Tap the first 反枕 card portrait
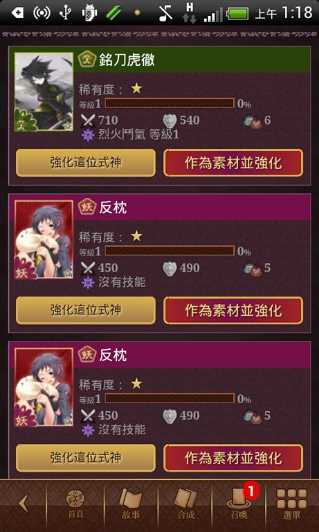The width and height of the screenshot is (319, 532). [44, 240]
